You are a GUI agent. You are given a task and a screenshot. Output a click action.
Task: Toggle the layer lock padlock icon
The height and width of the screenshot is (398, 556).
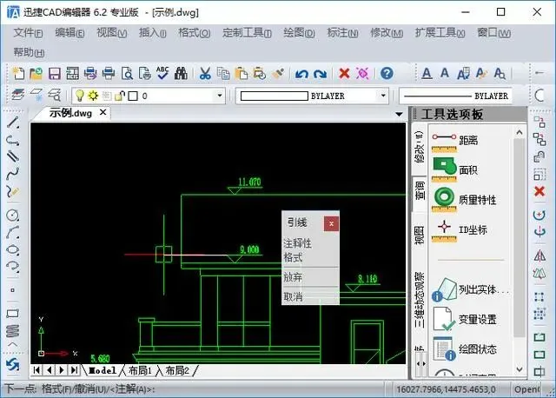[121, 96]
